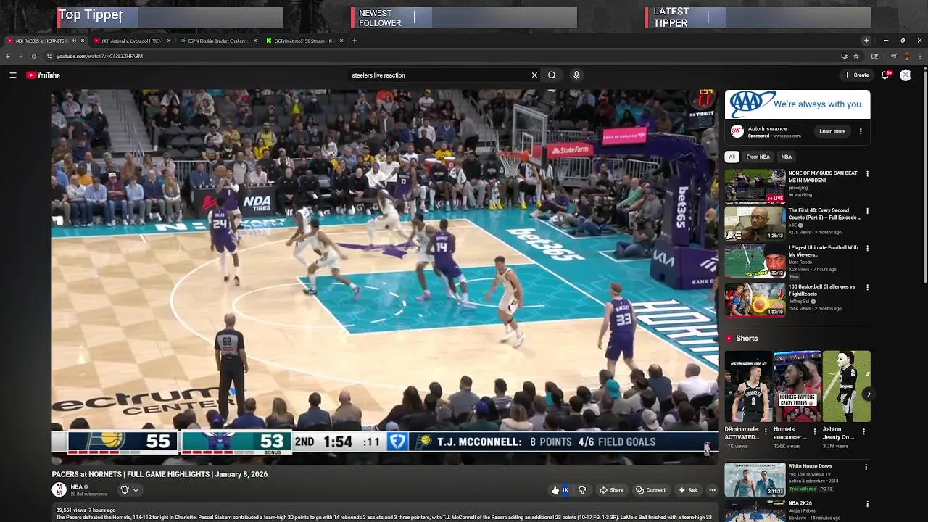Screen dimensions: 928x522
Task: Open Chrome profile avatar icon
Action: coord(906,56)
